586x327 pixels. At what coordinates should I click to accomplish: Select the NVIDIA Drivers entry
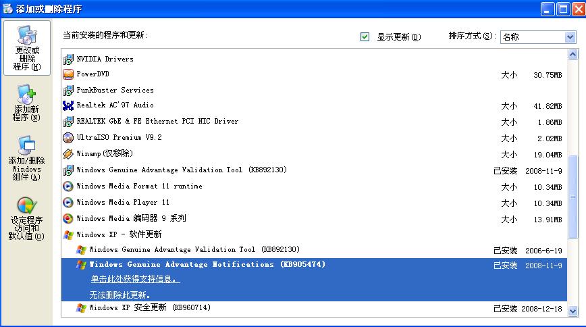[x=105, y=59]
